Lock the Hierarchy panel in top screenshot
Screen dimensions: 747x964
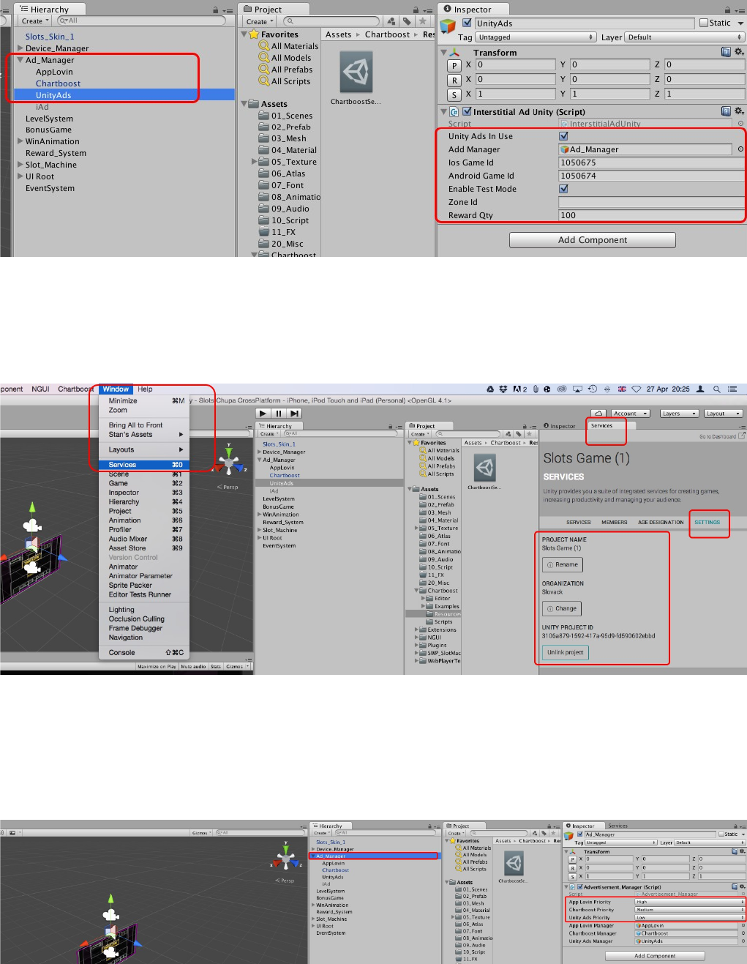click(x=215, y=10)
